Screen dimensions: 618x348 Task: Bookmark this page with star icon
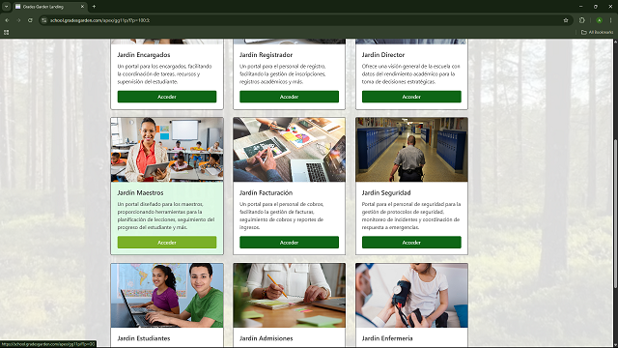pos(566,20)
